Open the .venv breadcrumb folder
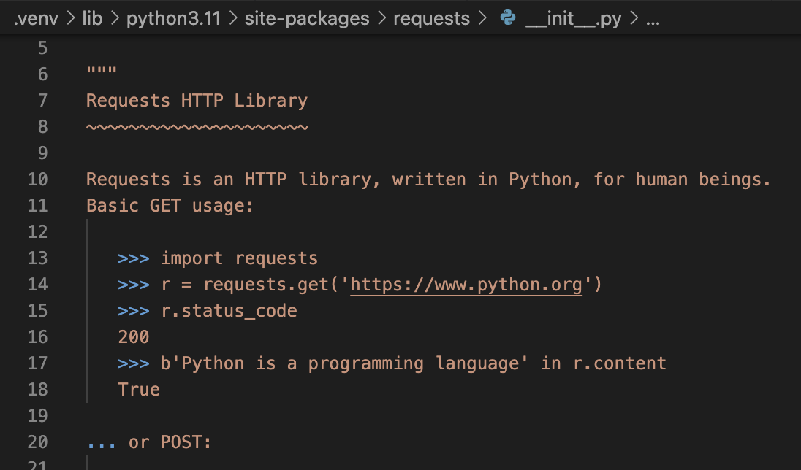The image size is (801, 470). pos(35,19)
